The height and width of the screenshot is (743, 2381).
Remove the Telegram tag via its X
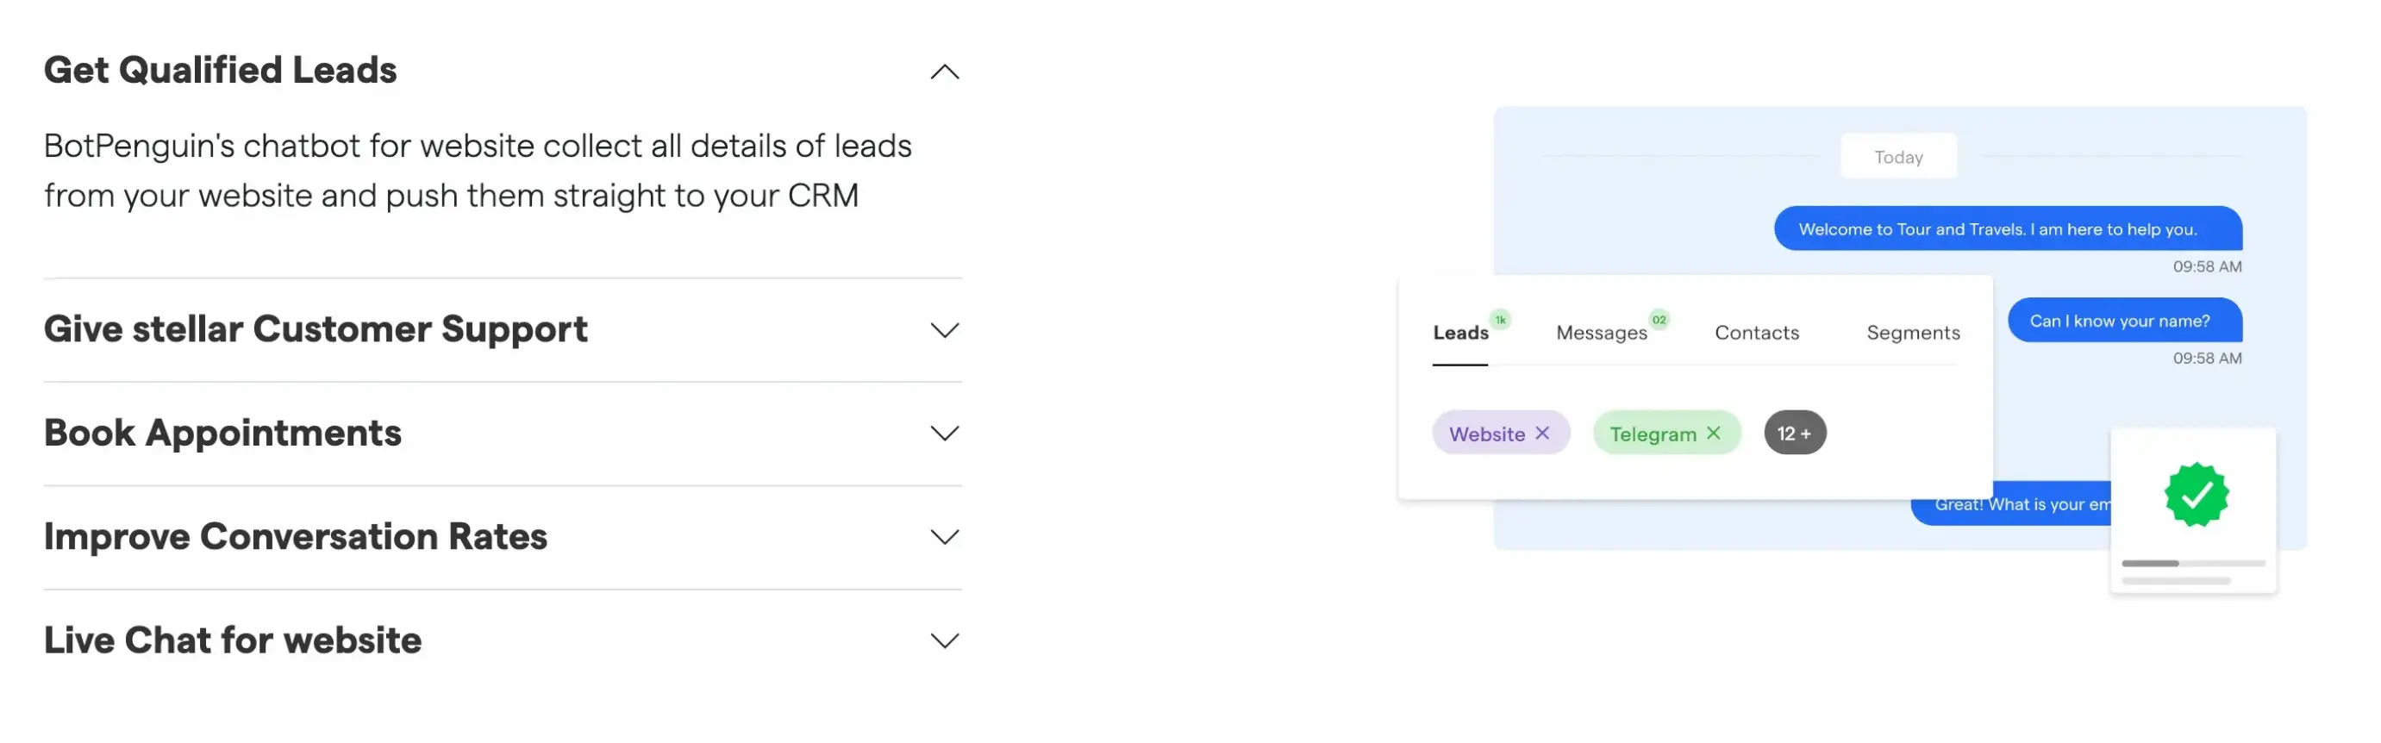[x=1713, y=433]
